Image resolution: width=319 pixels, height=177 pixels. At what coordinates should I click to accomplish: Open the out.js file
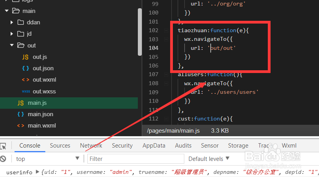coord(40,57)
